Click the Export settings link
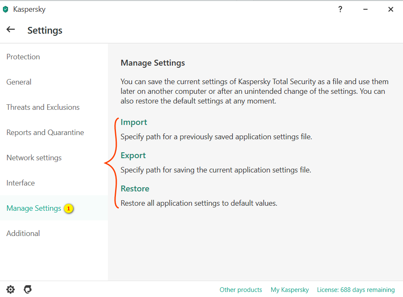The image size is (403, 297). click(x=133, y=156)
